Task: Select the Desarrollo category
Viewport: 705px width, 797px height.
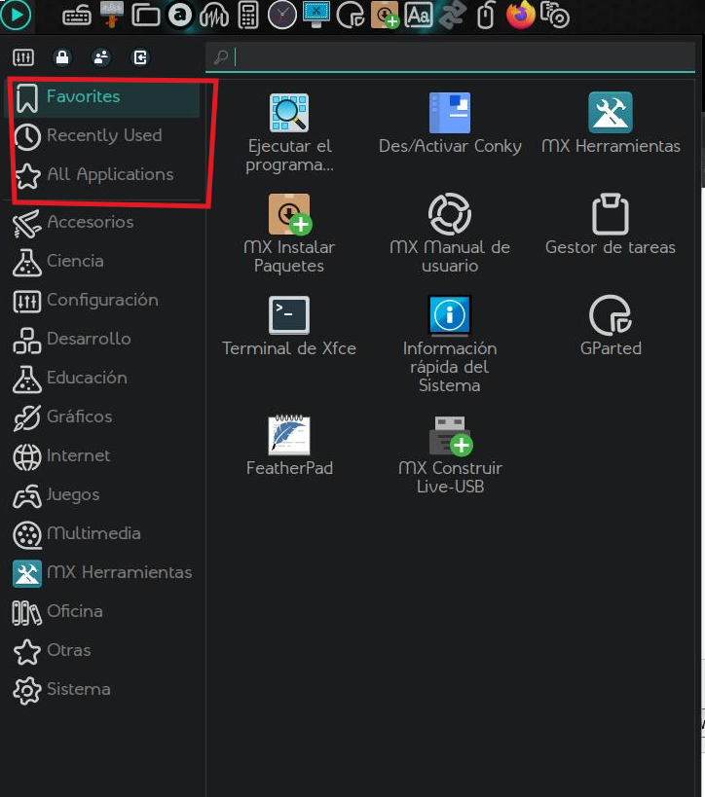Action: point(102,339)
